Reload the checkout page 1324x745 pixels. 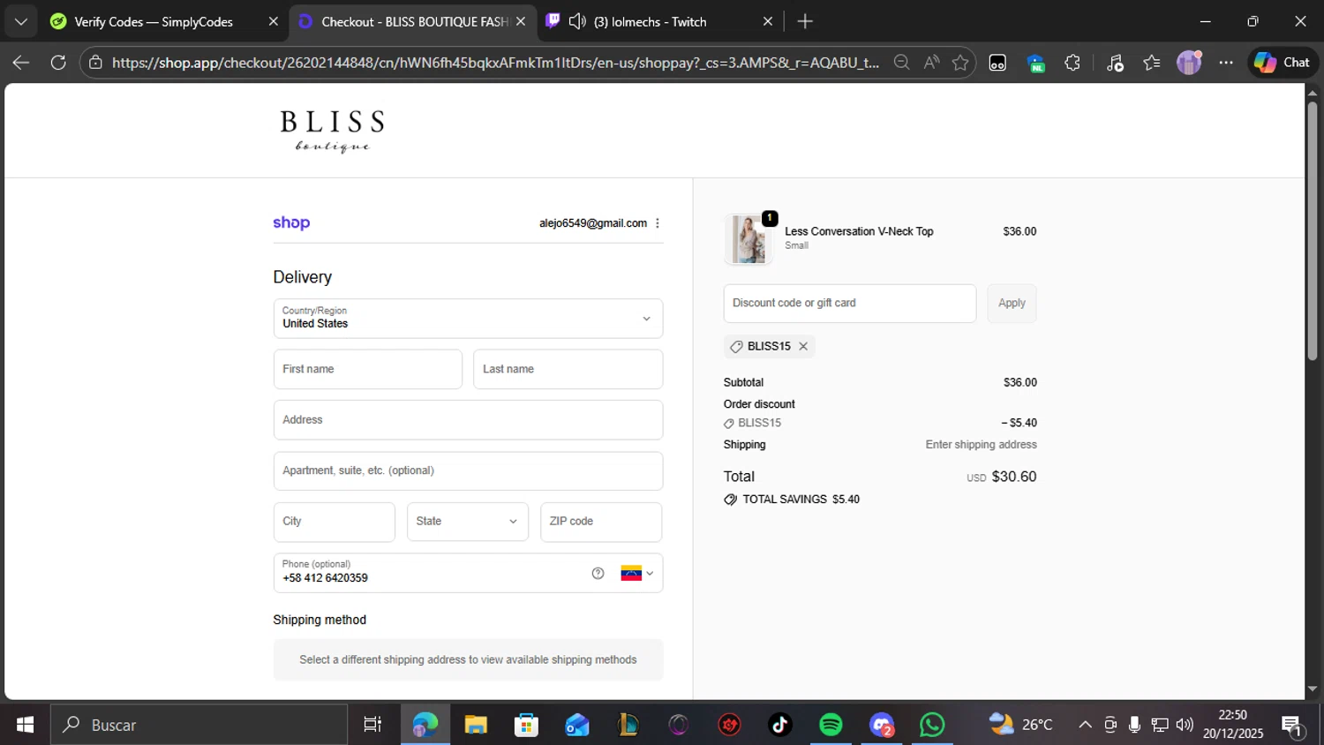[58, 63]
